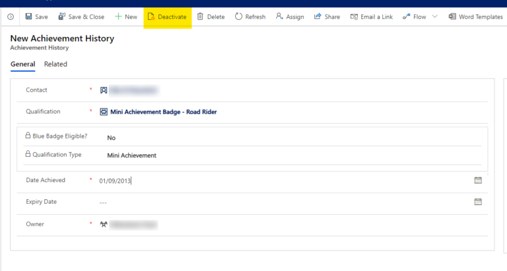Select the General tab

tap(22, 64)
